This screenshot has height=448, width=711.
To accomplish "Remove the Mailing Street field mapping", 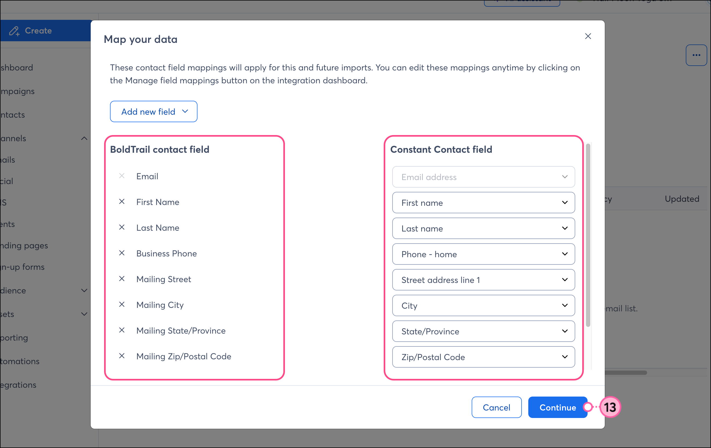I will [122, 279].
